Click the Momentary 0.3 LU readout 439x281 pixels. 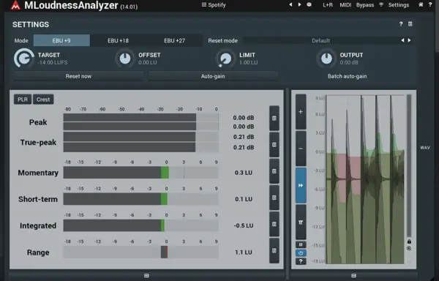click(x=244, y=173)
